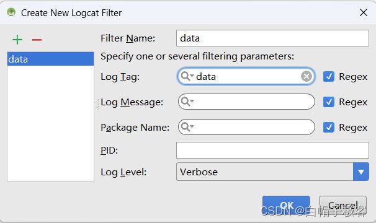Clear the Log Tag search text
Viewport: 376px width, 223px height.
pos(307,76)
